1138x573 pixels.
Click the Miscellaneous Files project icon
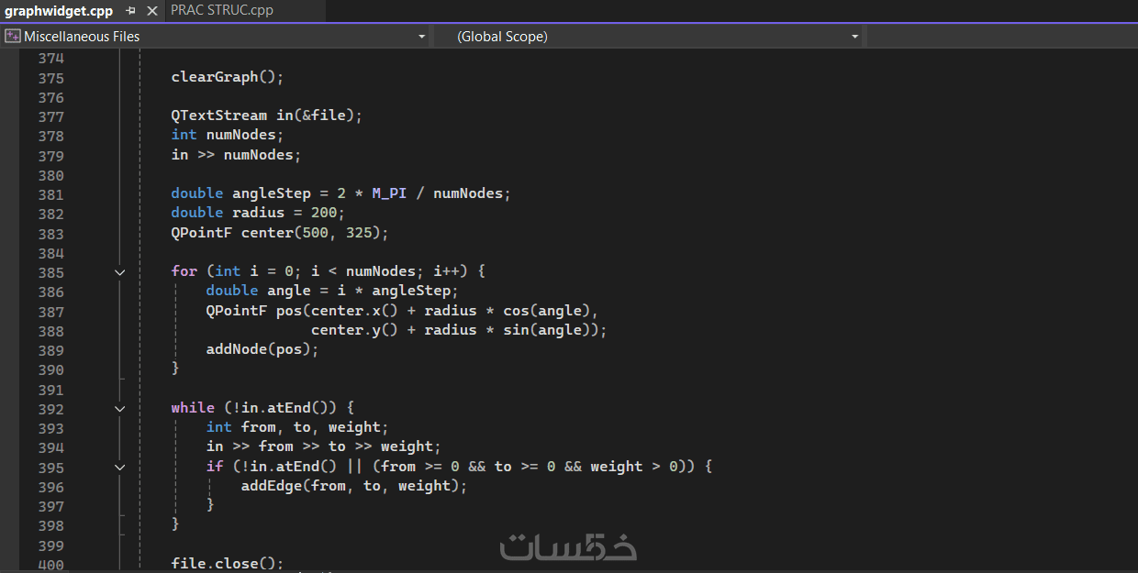pyautogui.click(x=12, y=37)
